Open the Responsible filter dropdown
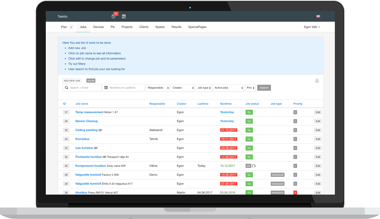Viewport: 380px width, 219px height. (158, 88)
